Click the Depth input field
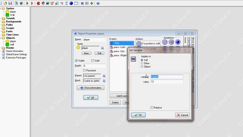243x137 pixels. tap(95, 66)
